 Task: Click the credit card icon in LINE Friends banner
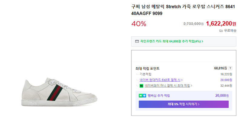pyautogui.click(x=137, y=41)
